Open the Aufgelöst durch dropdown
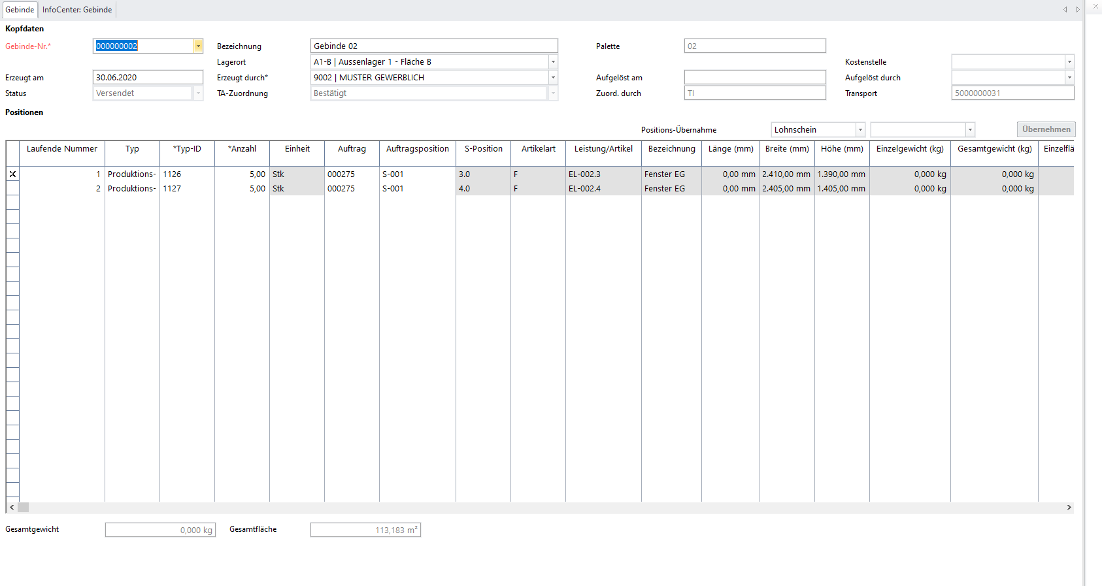 click(1069, 78)
